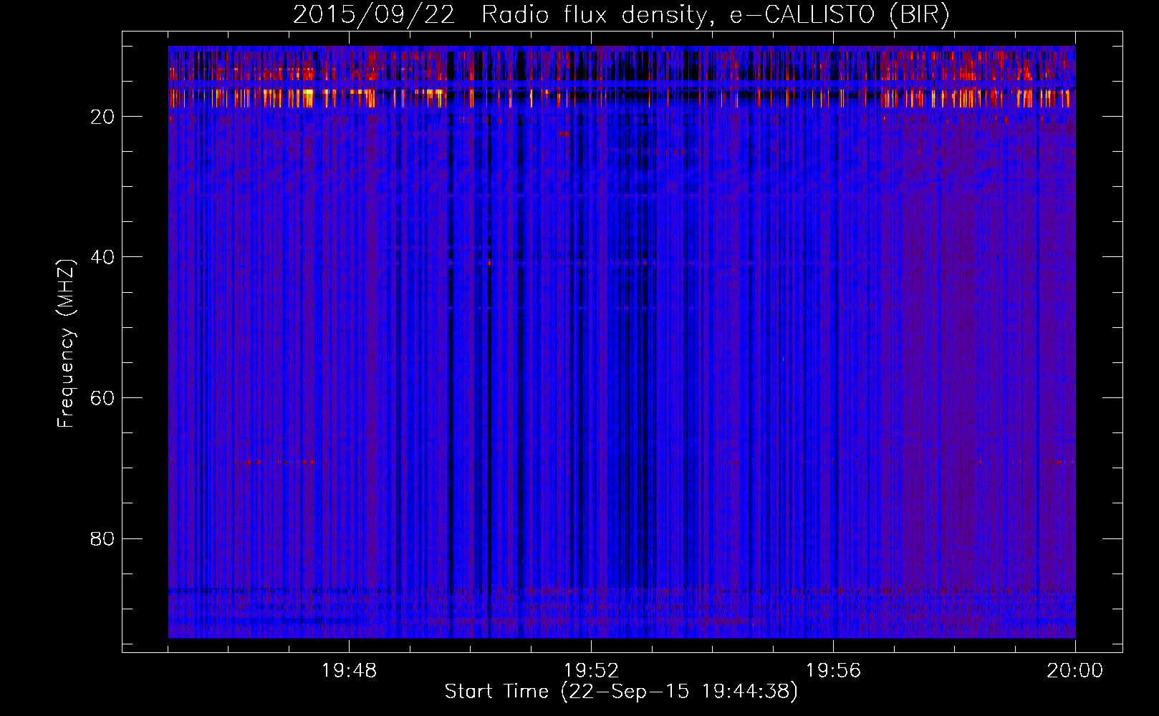Select the "Frequency (MHZ)" y-axis label

[x=66, y=344]
